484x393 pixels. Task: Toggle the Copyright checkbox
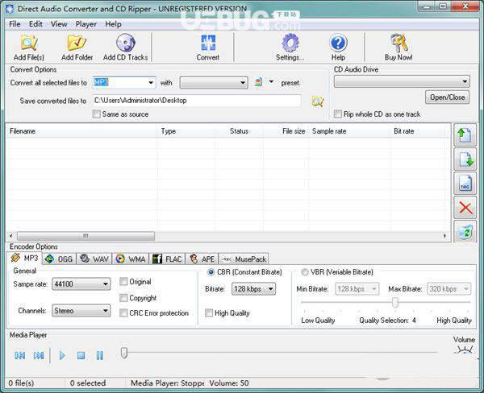123,298
